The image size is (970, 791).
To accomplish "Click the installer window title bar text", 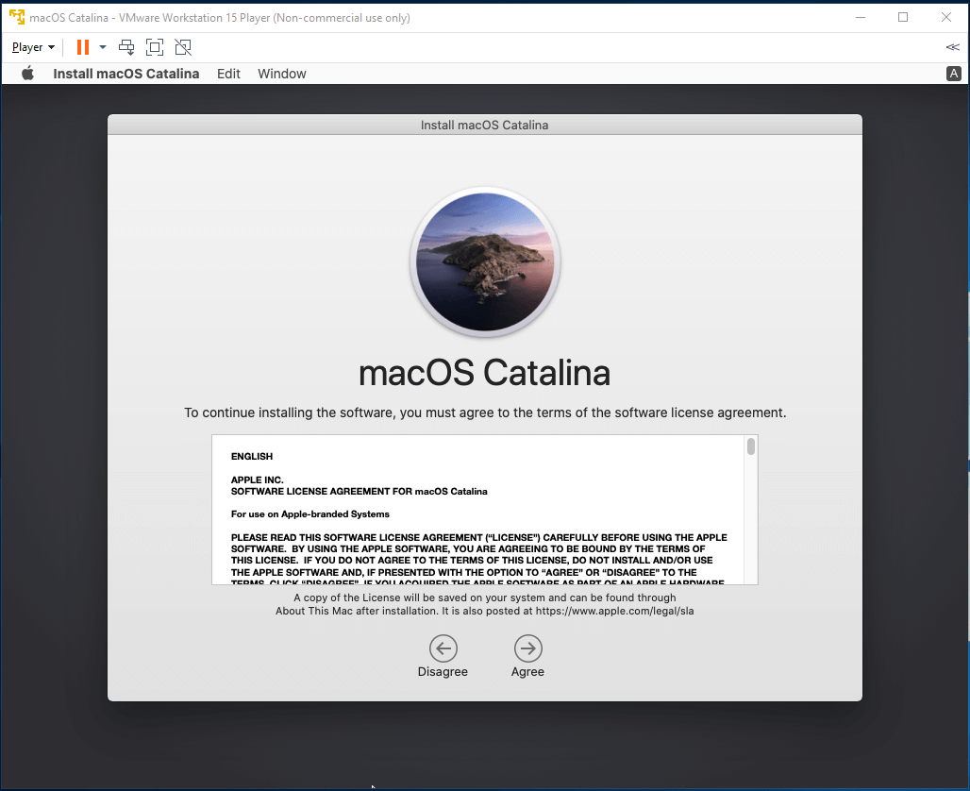I will coord(484,125).
